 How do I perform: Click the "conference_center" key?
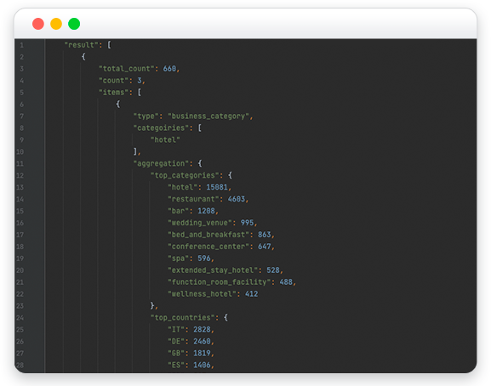click(208, 247)
